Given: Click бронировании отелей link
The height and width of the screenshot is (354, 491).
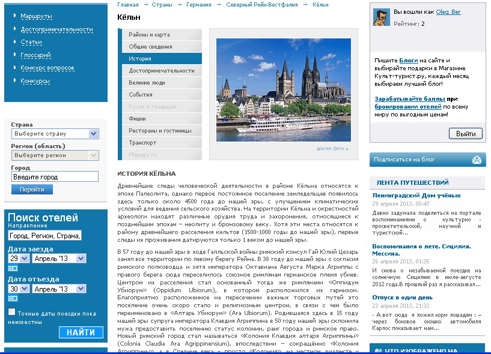Looking at the screenshot, I should pyautogui.click(x=407, y=107).
